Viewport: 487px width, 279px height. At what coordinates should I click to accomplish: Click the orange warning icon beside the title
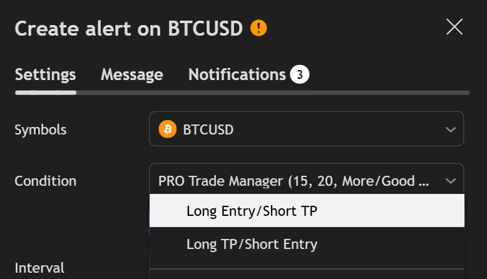pyautogui.click(x=259, y=28)
